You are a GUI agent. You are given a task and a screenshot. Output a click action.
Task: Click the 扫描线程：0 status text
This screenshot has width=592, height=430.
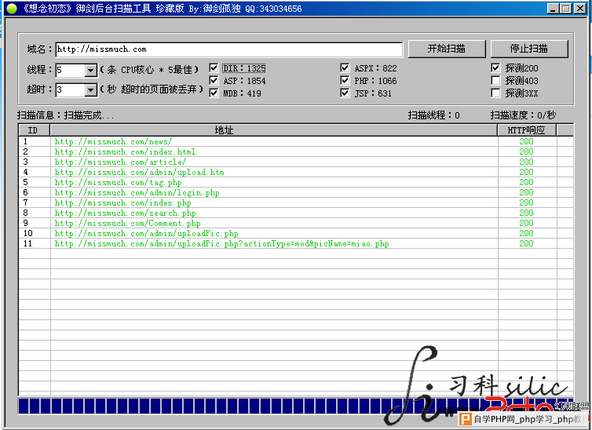click(434, 115)
